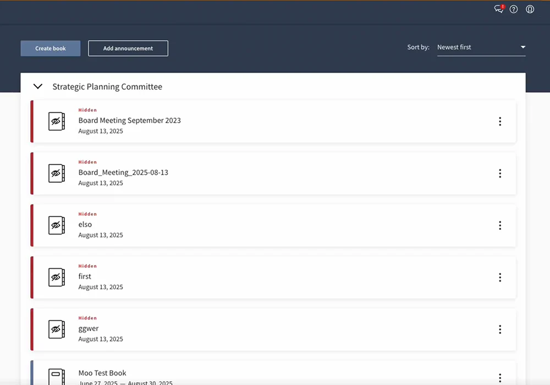Click the book icon next to Moo Test Book
The image size is (550, 385).
[x=56, y=376]
